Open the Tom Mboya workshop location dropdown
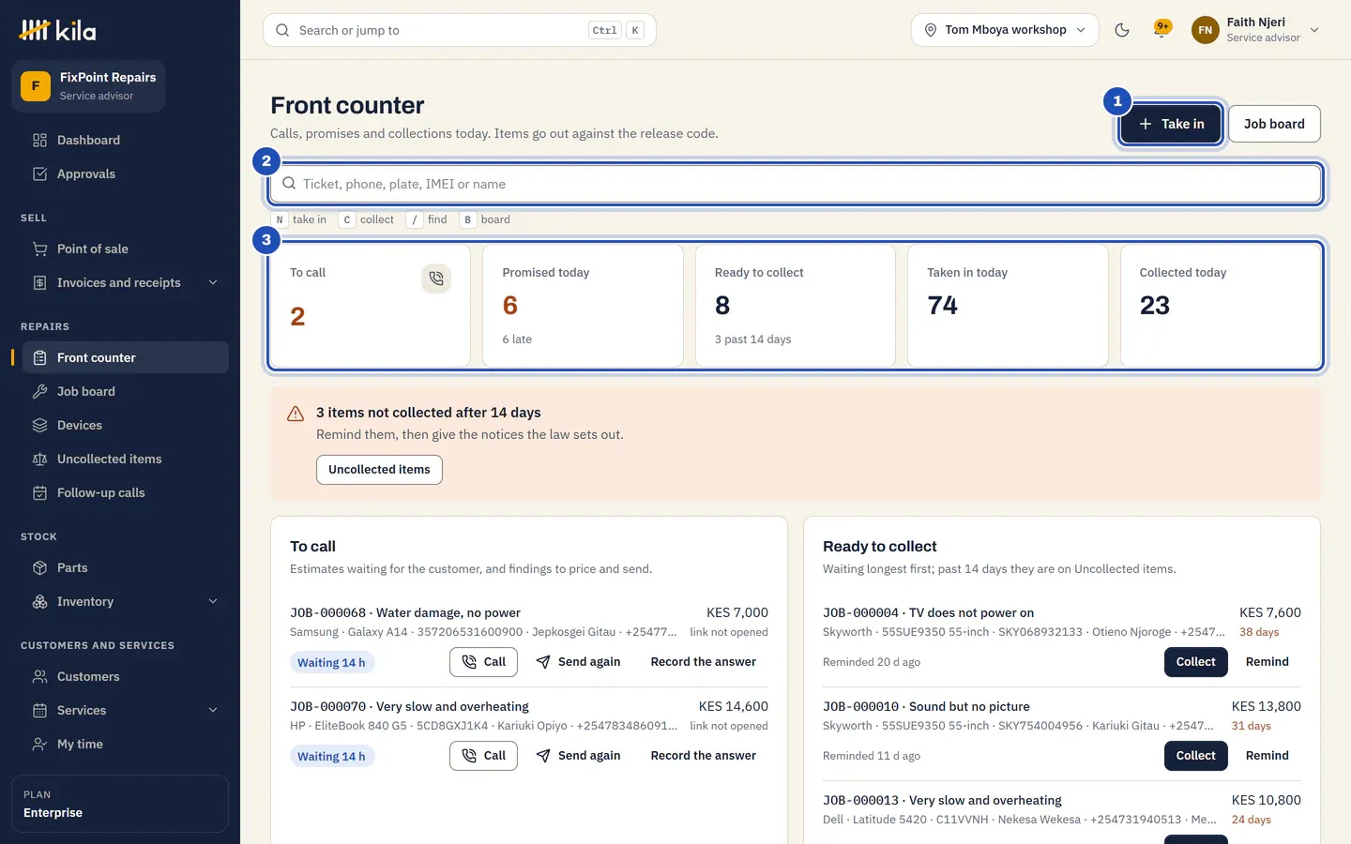Image resolution: width=1351 pixels, height=844 pixels. coord(1005,30)
